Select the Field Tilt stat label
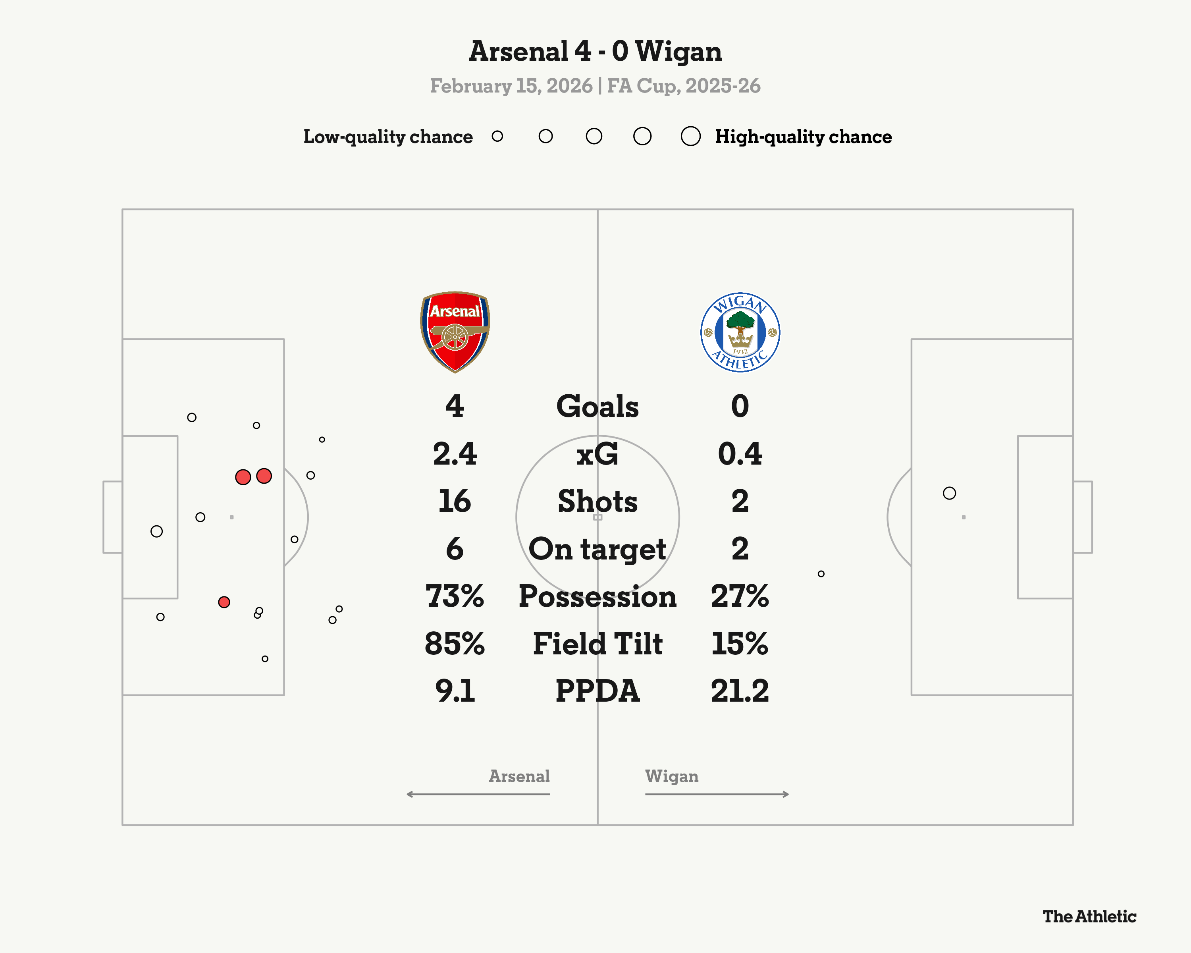 tap(597, 644)
